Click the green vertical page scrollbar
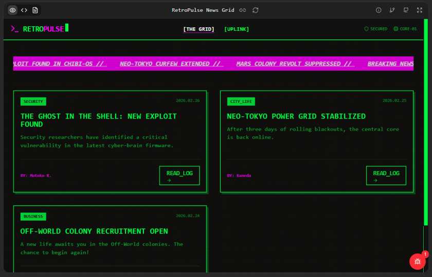The image size is (432, 277). (x=426, y=122)
